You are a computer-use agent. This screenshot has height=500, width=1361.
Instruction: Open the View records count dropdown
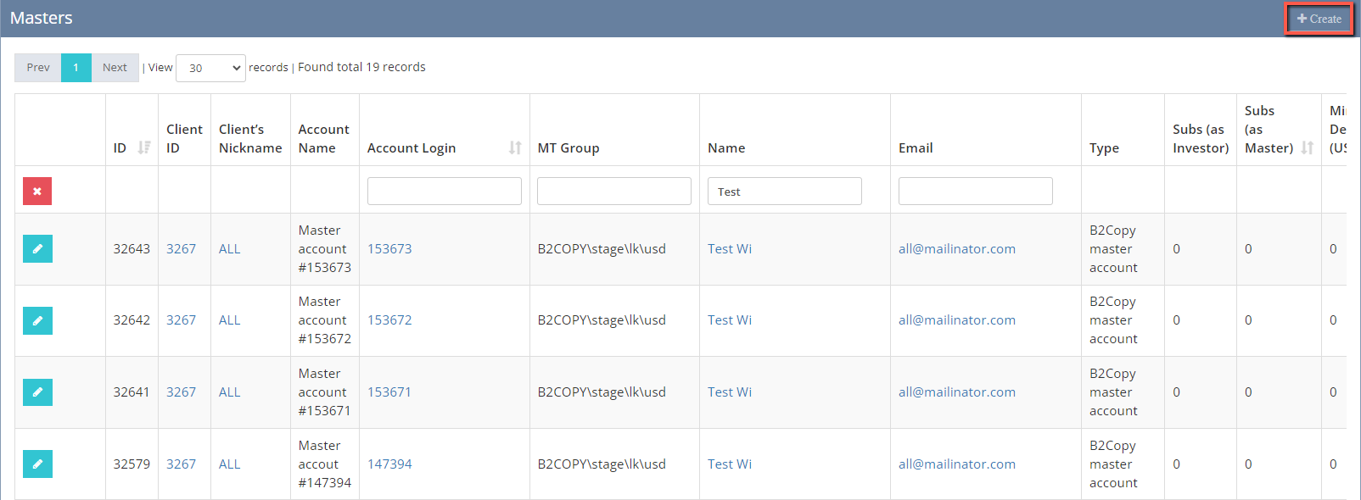[x=210, y=68]
